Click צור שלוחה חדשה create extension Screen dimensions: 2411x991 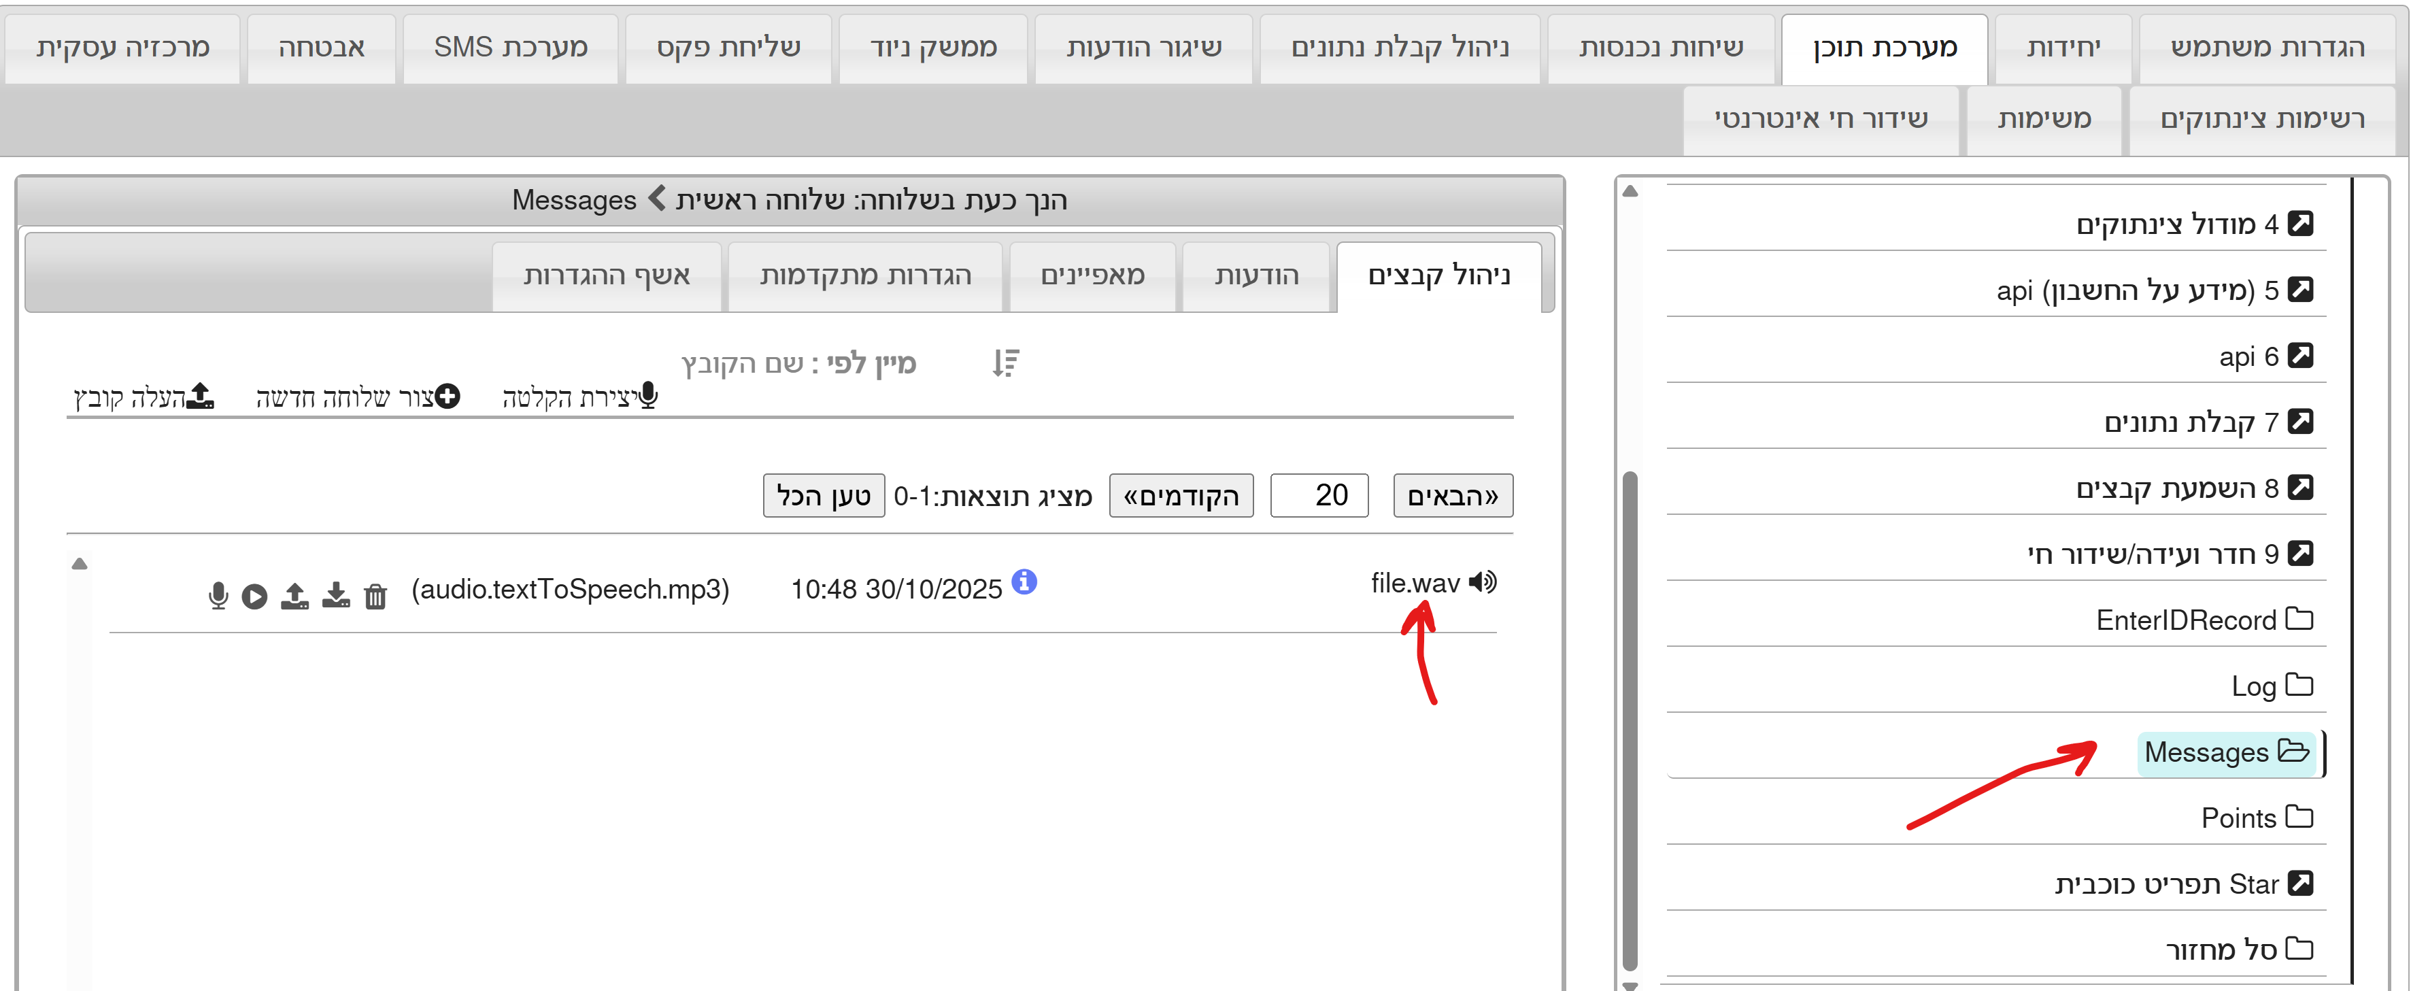(x=358, y=397)
